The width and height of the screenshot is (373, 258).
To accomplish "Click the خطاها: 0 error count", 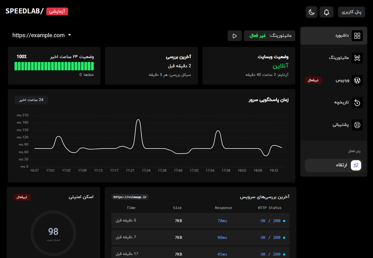I will (87, 75).
